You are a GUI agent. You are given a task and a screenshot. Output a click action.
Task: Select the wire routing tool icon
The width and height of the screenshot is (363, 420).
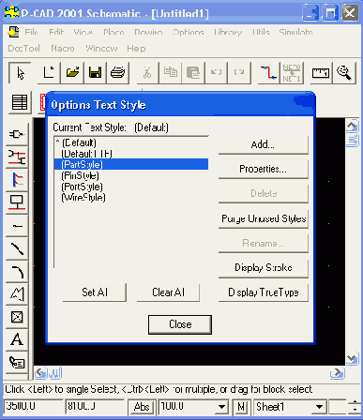click(x=268, y=73)
